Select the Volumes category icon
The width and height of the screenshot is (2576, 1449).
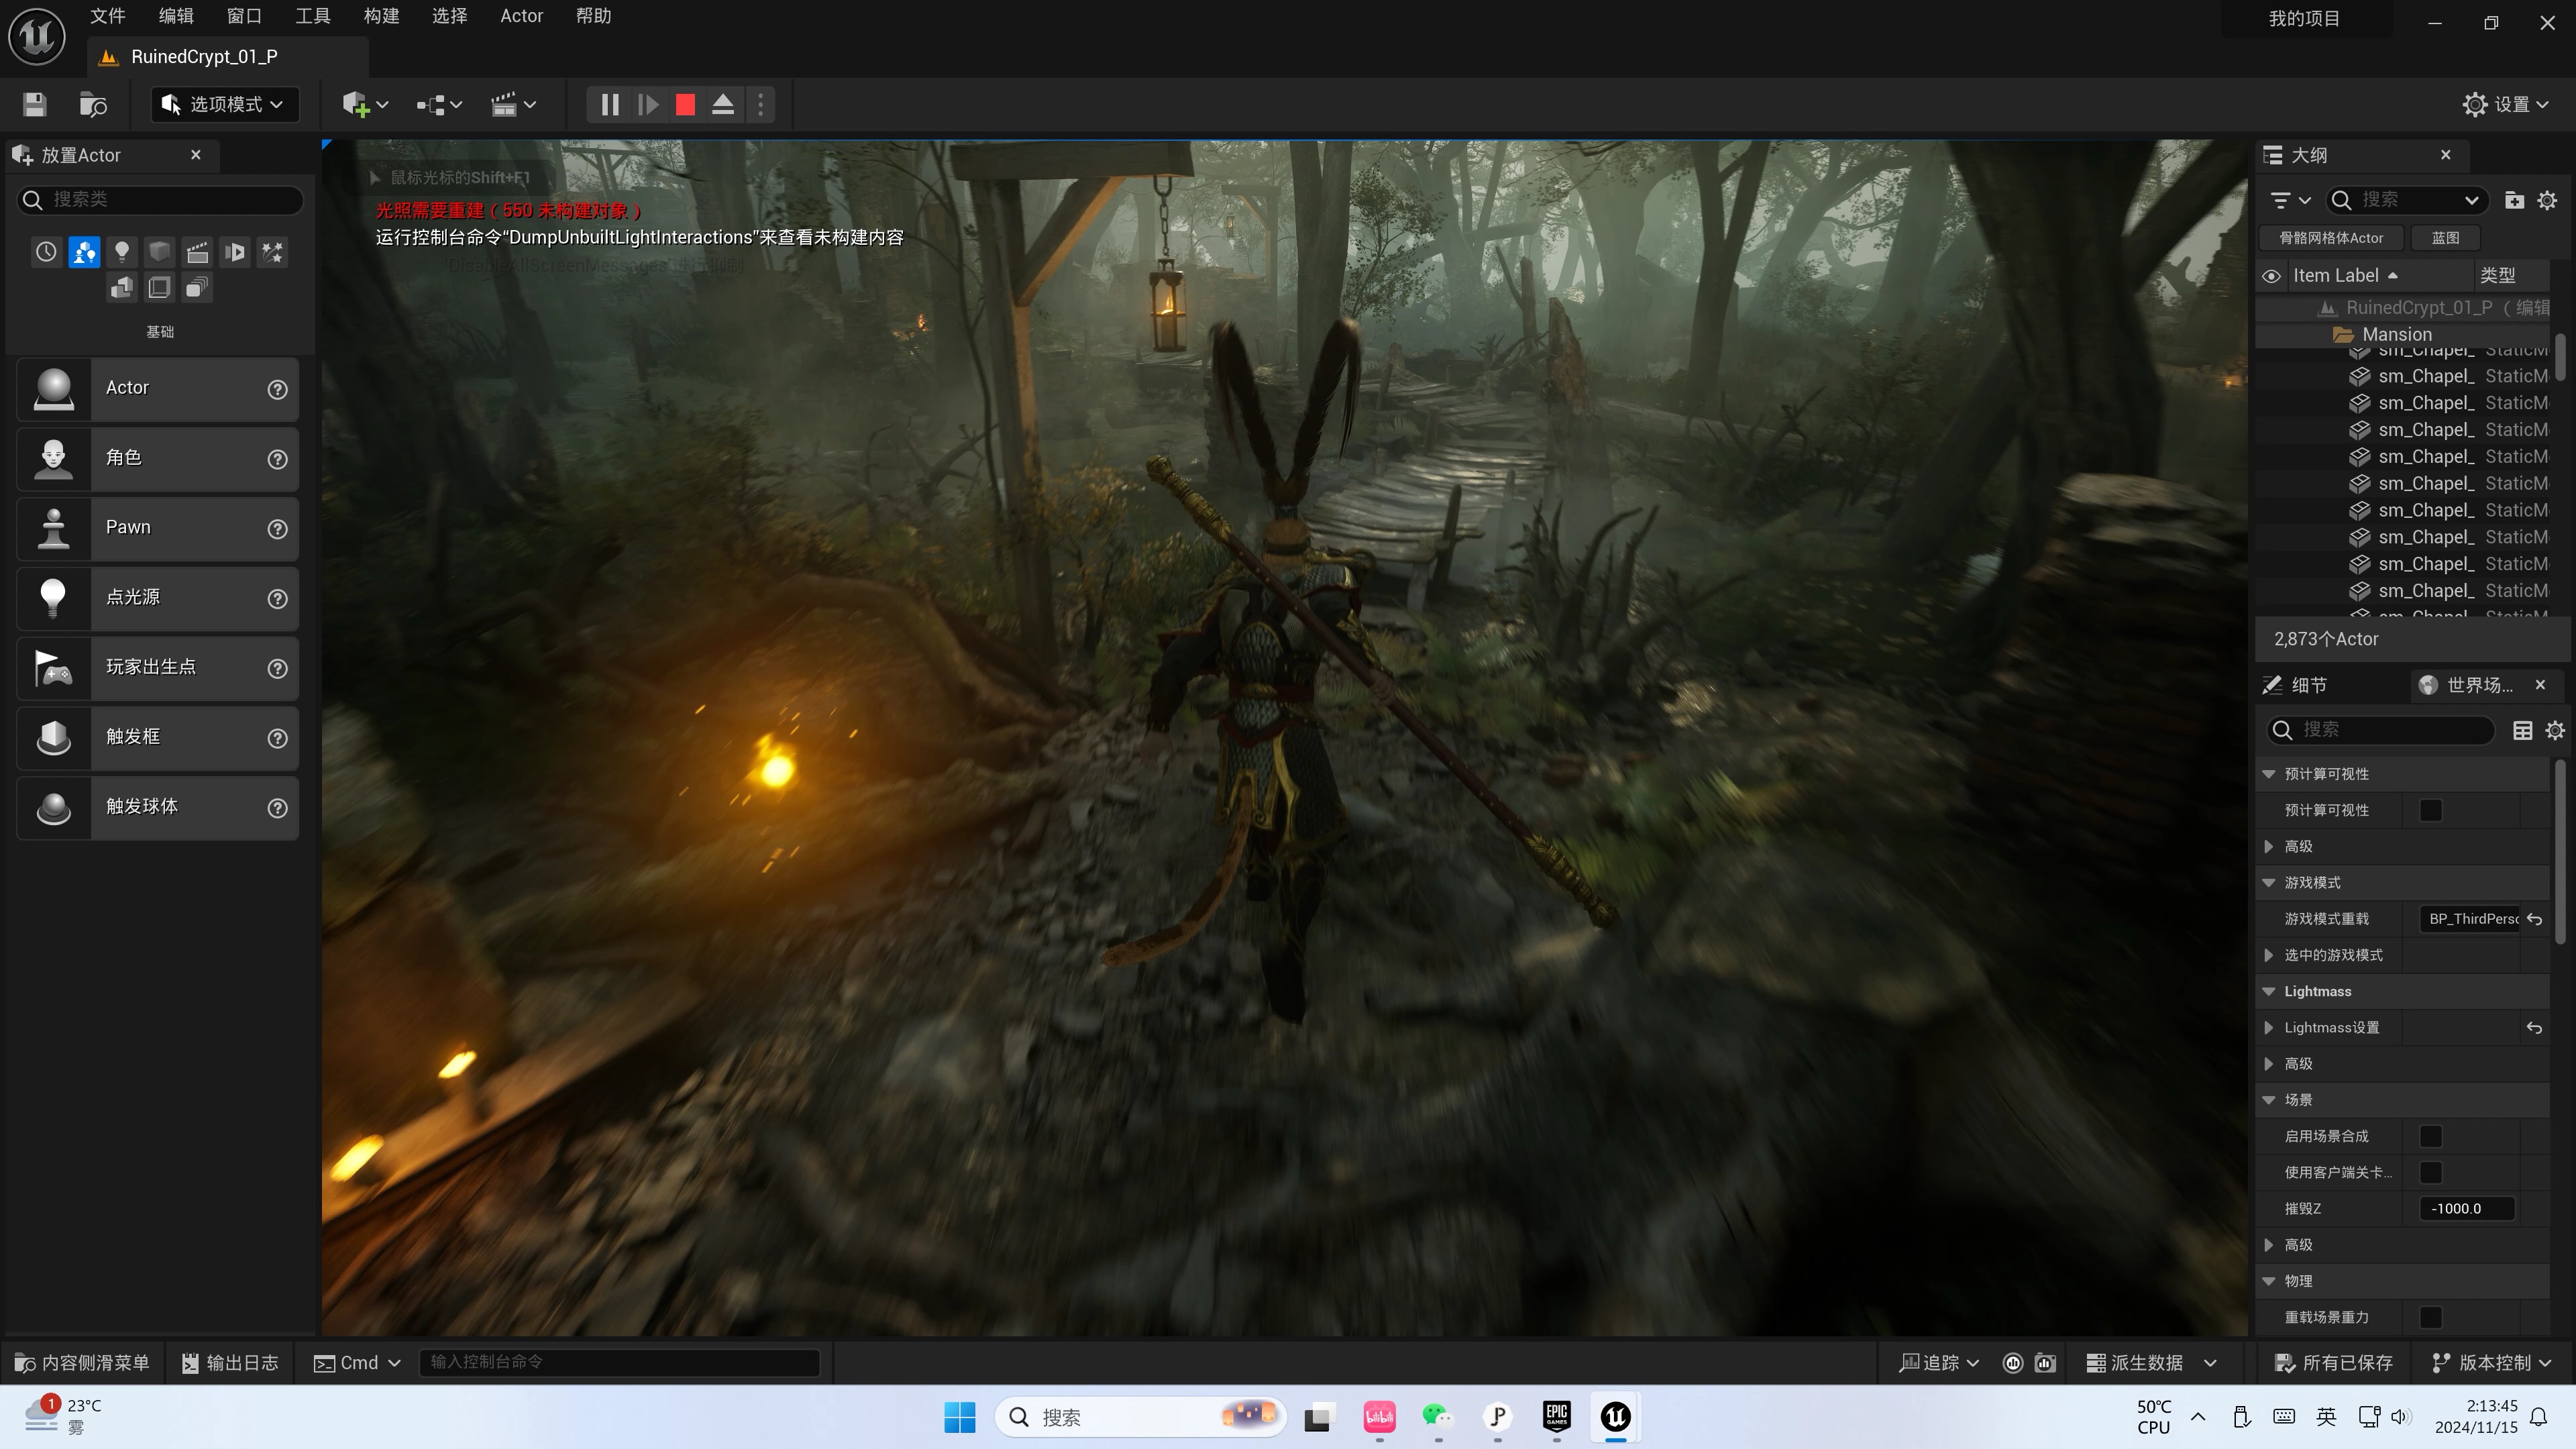159,288
